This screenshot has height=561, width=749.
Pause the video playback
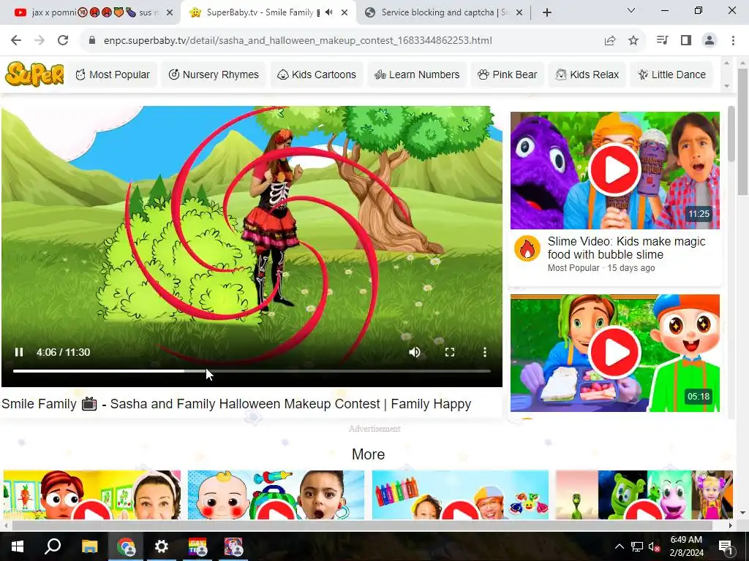(x=19, y=352)
